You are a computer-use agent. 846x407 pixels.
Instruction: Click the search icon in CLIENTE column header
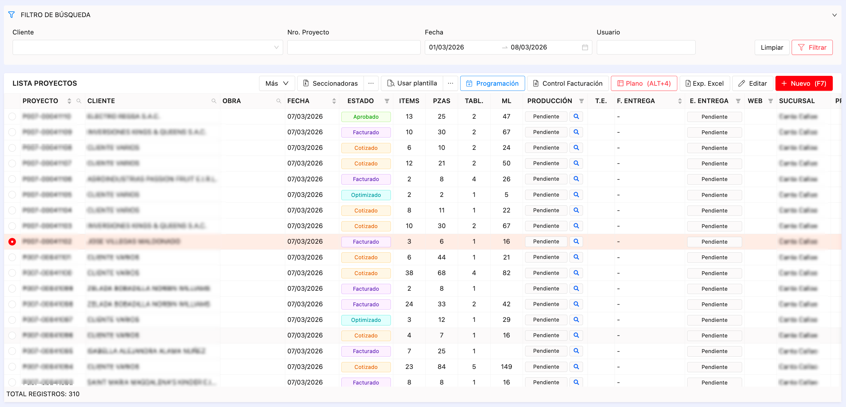(x=214, y=101)
